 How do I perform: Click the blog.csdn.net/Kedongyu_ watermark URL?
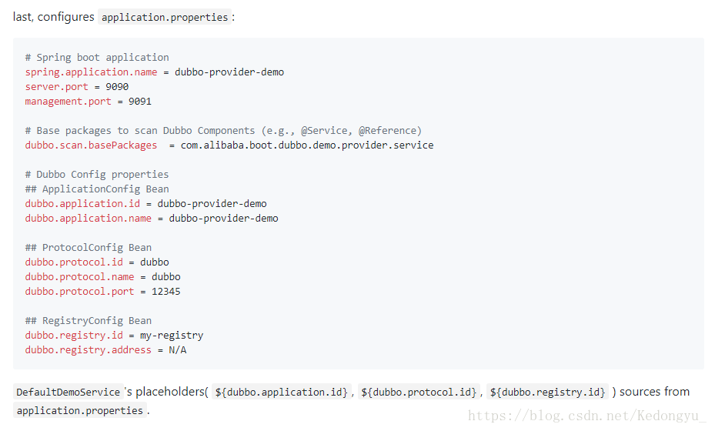click(x=587, y=416)
